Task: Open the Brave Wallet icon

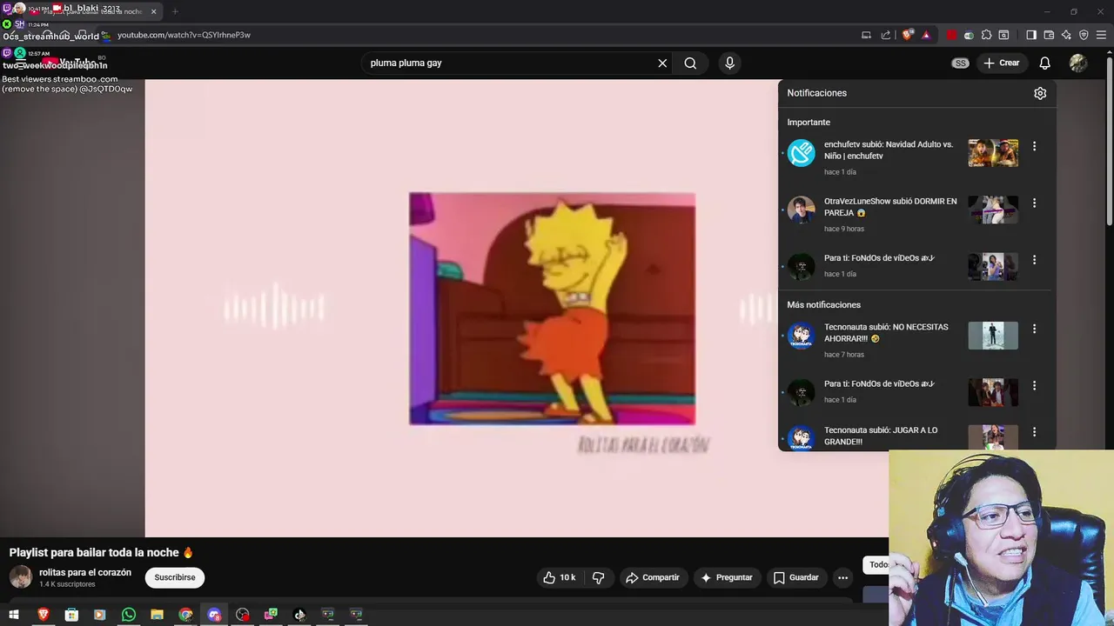Action: click(x=1049, y=35)
